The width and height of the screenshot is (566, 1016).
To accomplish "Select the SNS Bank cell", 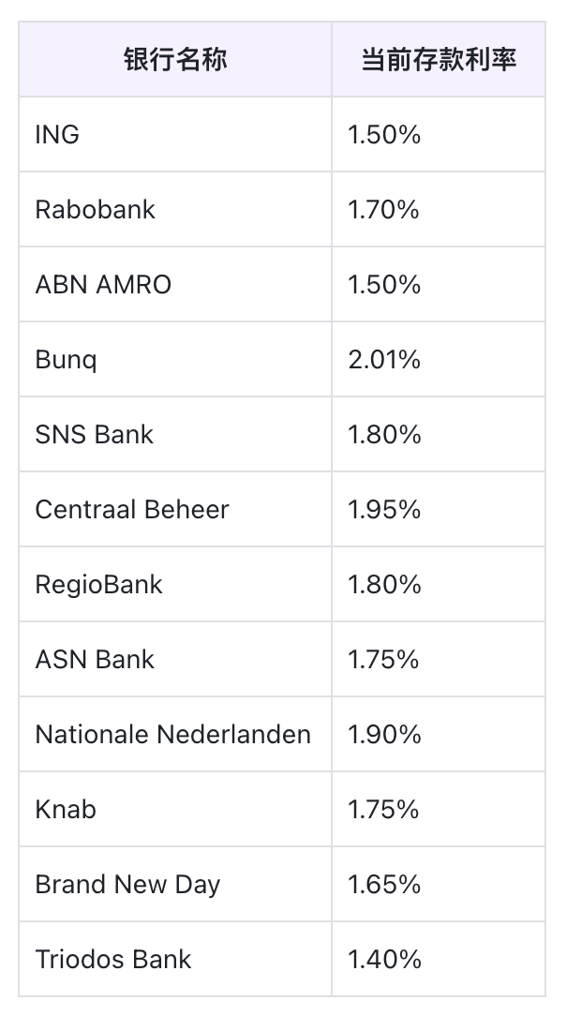I will tap(94, 435).
